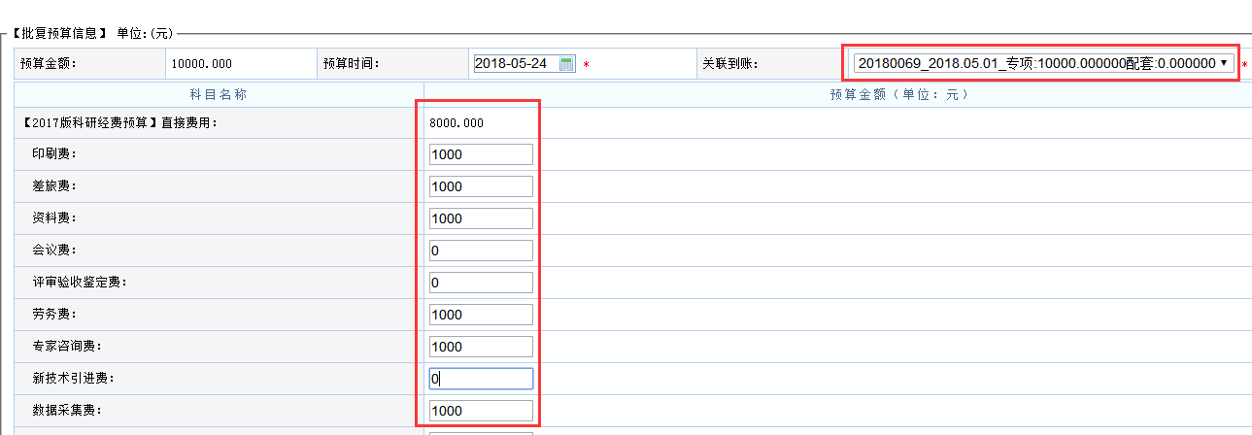This screenshot has height=435, width=1252.
Task: Click the 预算金额 label in top row
Action: 48,64
